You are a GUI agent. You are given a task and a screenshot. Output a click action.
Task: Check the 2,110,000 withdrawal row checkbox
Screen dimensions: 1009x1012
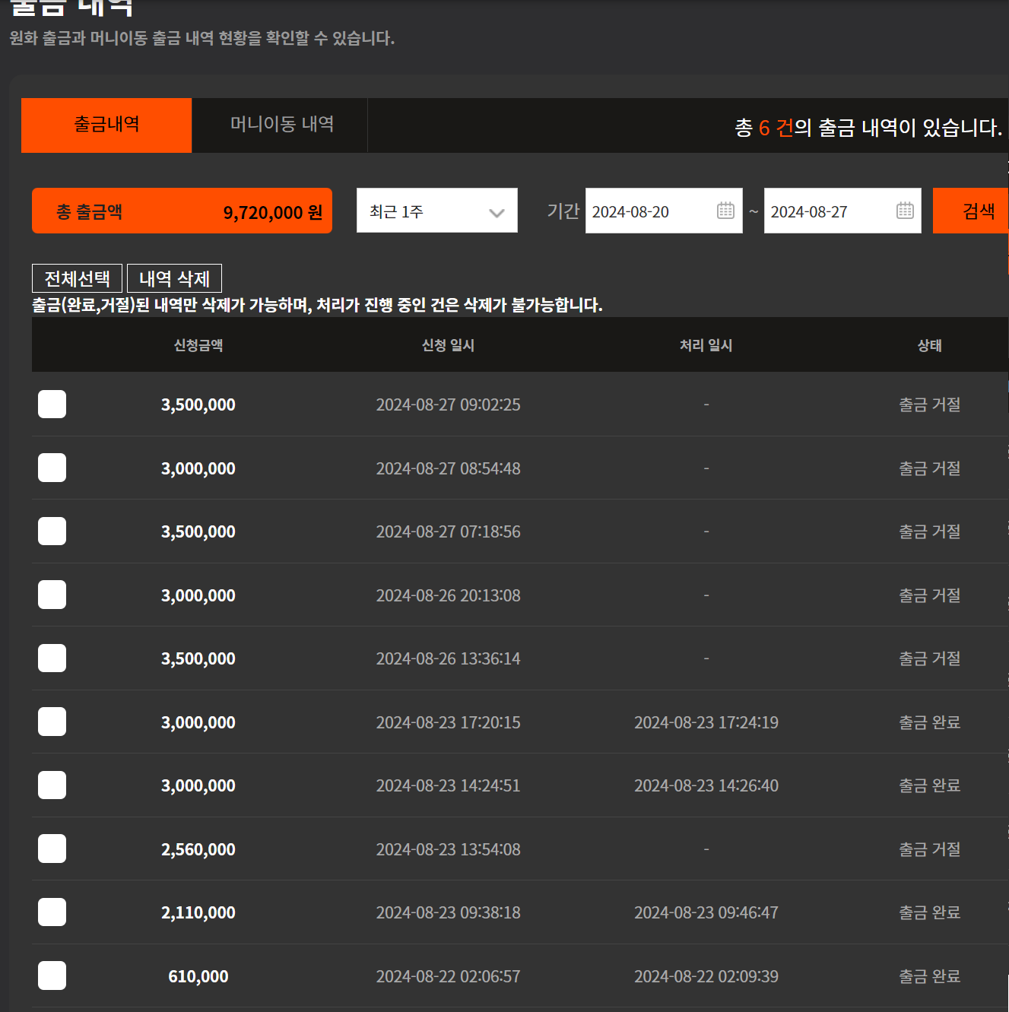[x=52, y=912]
